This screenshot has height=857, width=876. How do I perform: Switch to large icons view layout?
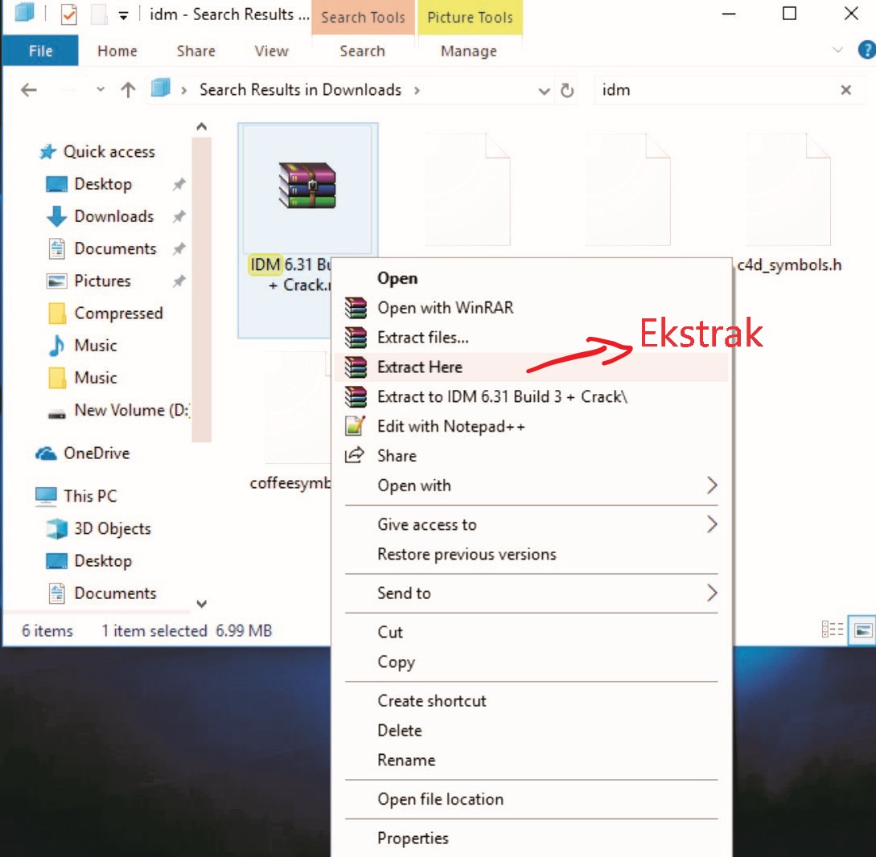click(x=862, y=630)
